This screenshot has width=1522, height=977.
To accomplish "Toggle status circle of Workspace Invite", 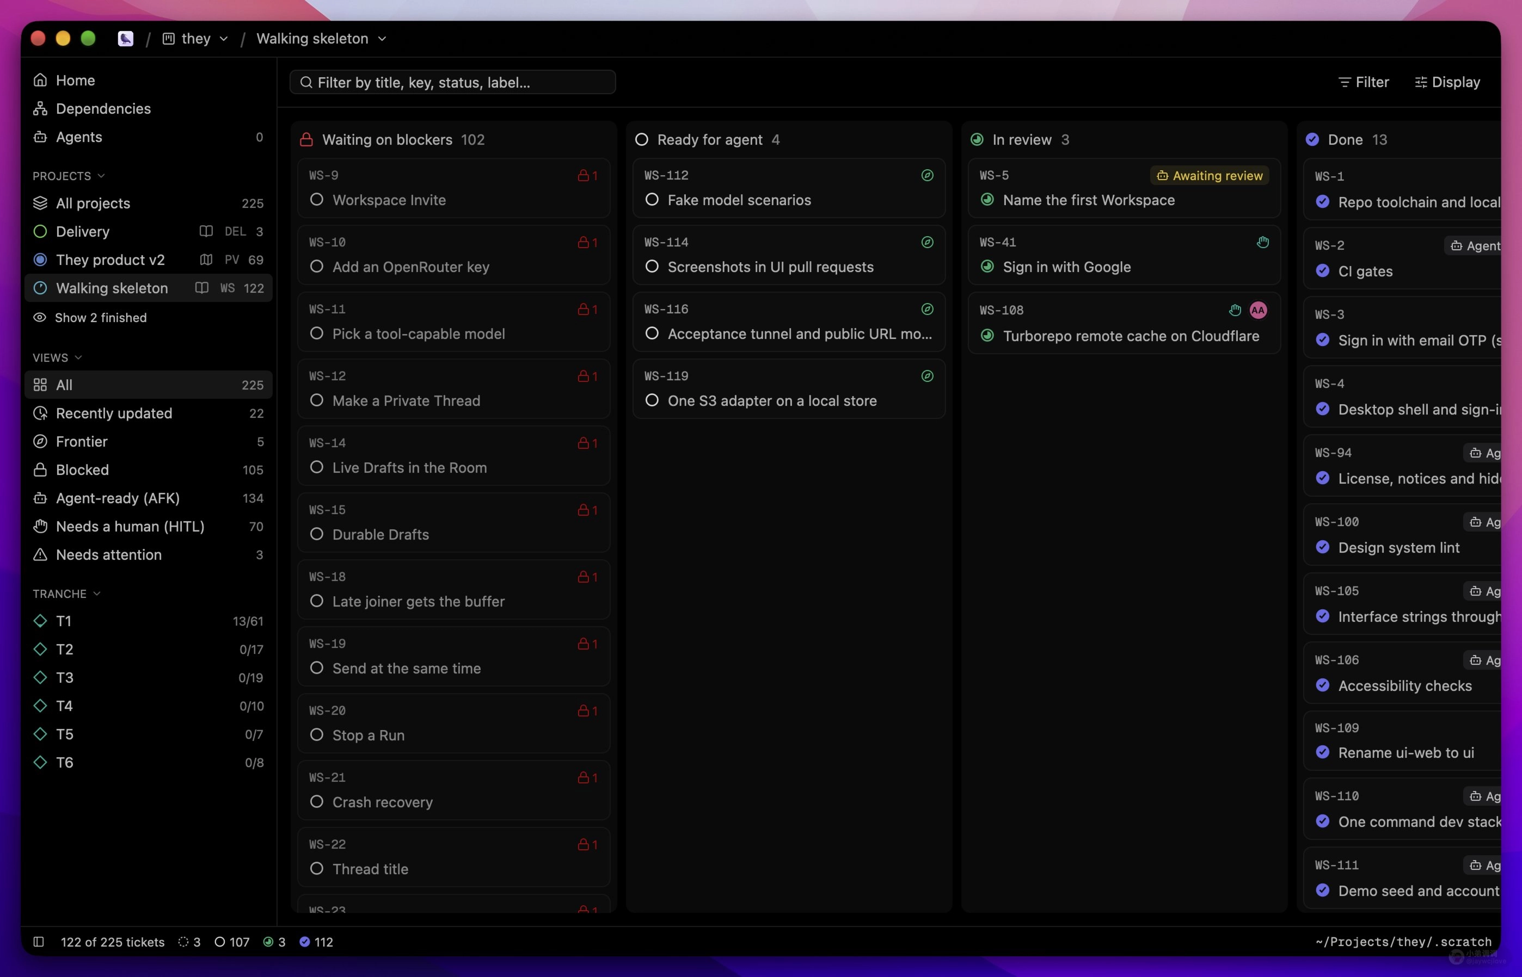I will point(317,200).
